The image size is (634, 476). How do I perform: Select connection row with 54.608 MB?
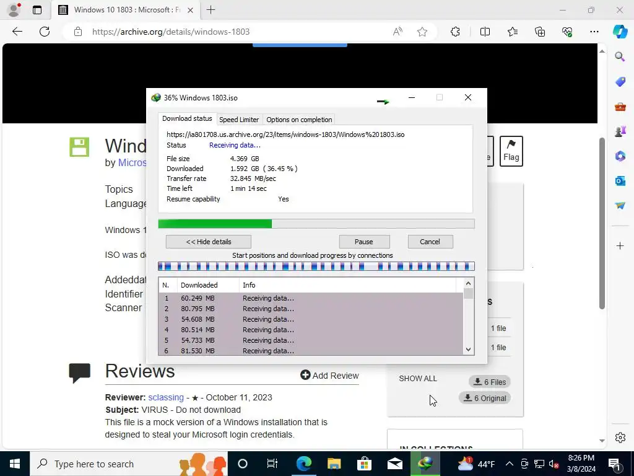coord(311,319)
